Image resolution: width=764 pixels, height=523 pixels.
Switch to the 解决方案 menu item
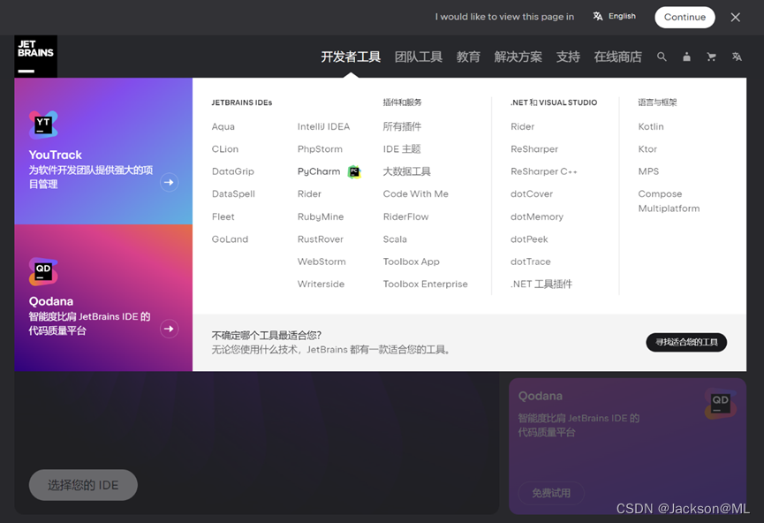click(x=518, y=56)
